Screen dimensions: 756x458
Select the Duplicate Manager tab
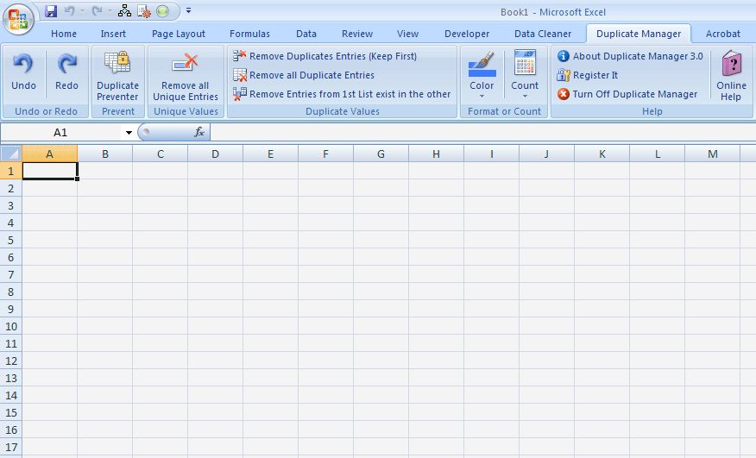639,34
